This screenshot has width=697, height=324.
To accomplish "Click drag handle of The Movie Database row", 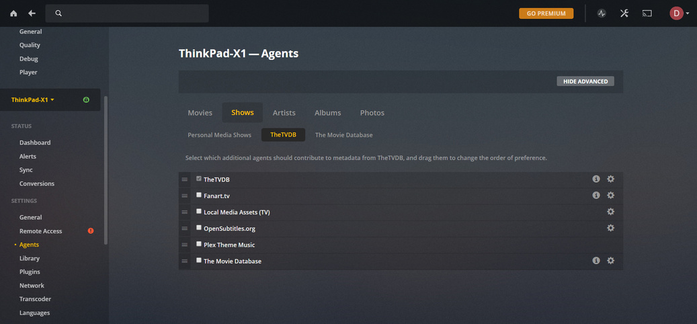I will 184,261.
